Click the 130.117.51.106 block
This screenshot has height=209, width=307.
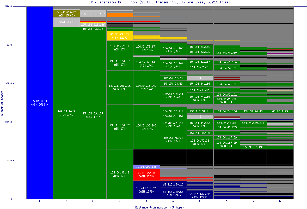120,87
